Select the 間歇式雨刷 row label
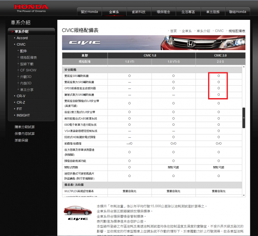258x236 pixels. click(71, 167)
